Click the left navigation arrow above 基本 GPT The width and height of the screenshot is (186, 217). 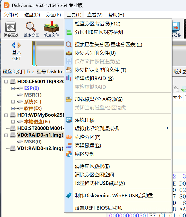click(x=13, y=45)
